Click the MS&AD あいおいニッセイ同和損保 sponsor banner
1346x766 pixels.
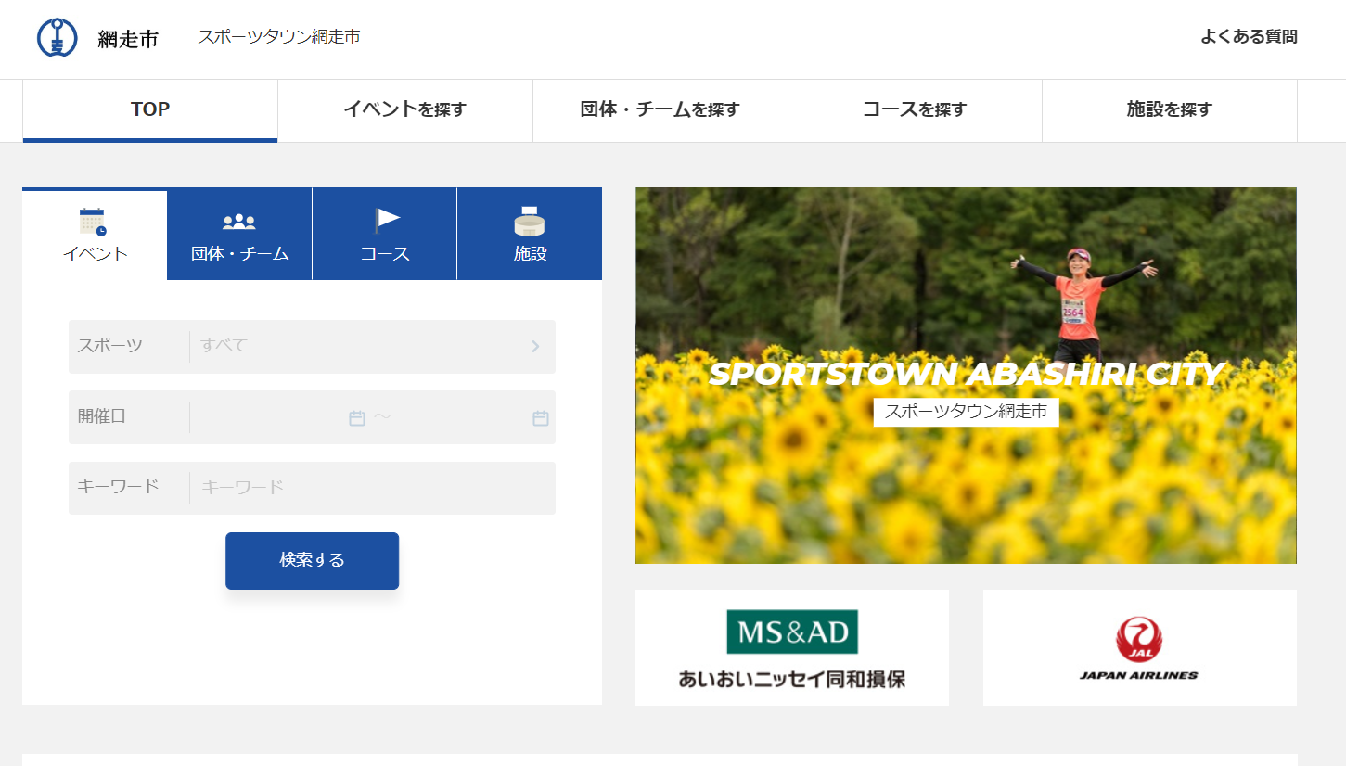point(791,647)
